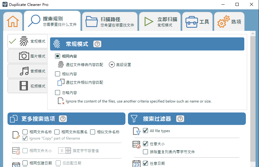Enable the 相似内容 checkbox
The height and width of the screenshot is (167, 259).
[58, 74]
